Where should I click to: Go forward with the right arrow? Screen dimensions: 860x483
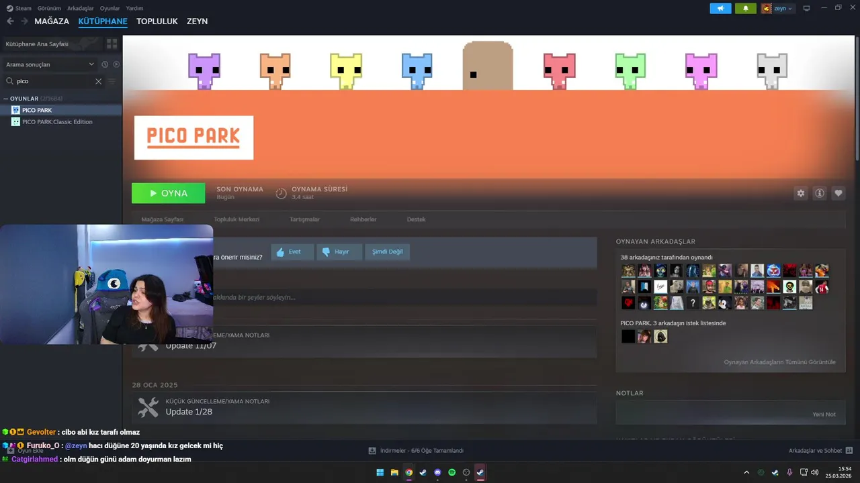tap(24, 21)
